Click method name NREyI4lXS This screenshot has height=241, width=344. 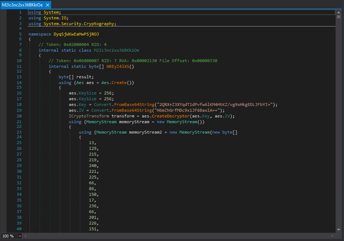point(118,67)
